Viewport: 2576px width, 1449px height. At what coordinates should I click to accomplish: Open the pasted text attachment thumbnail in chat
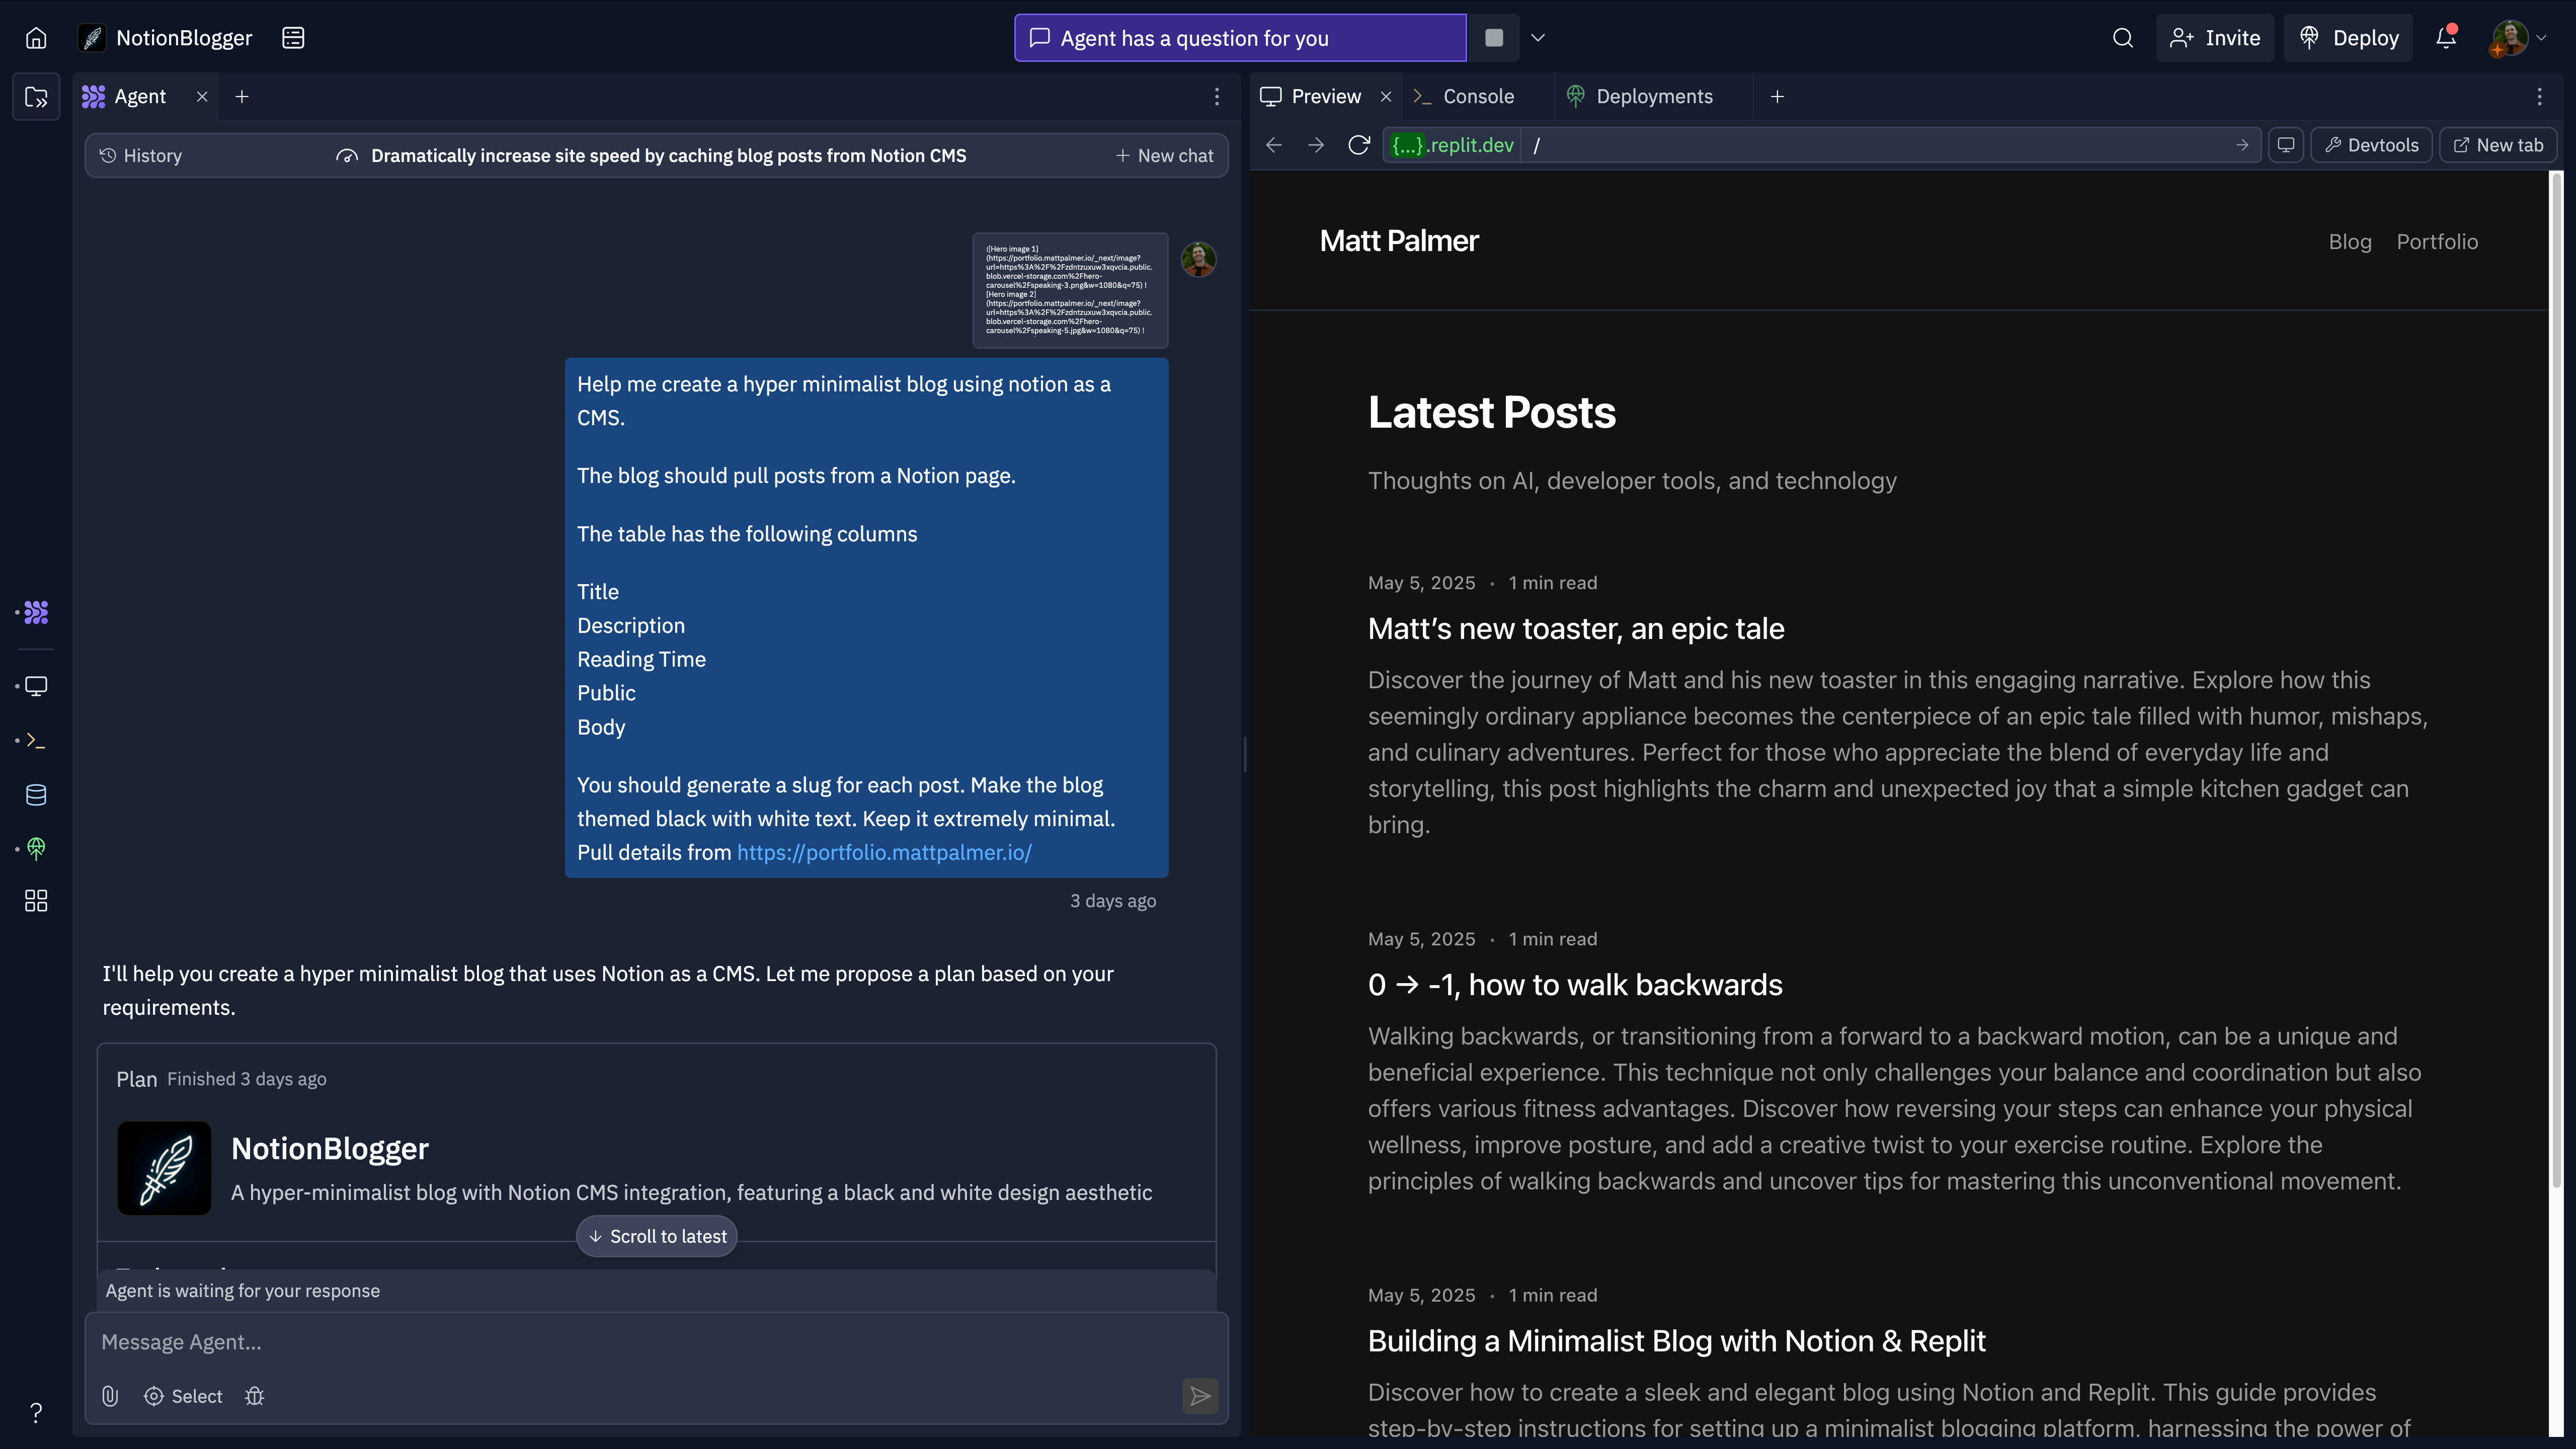click(x=1070, y=290)
